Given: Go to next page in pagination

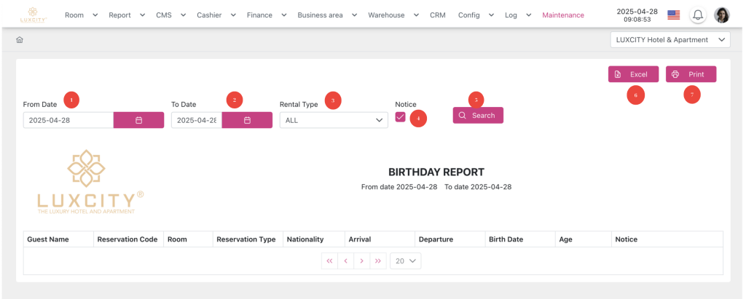Looking at the screenshot, I should 361,260.
